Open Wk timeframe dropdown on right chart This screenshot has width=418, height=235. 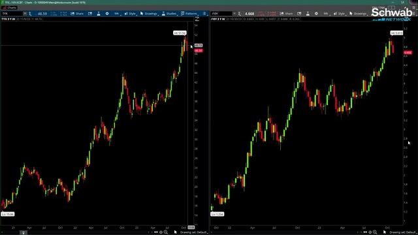pos(327,14)
